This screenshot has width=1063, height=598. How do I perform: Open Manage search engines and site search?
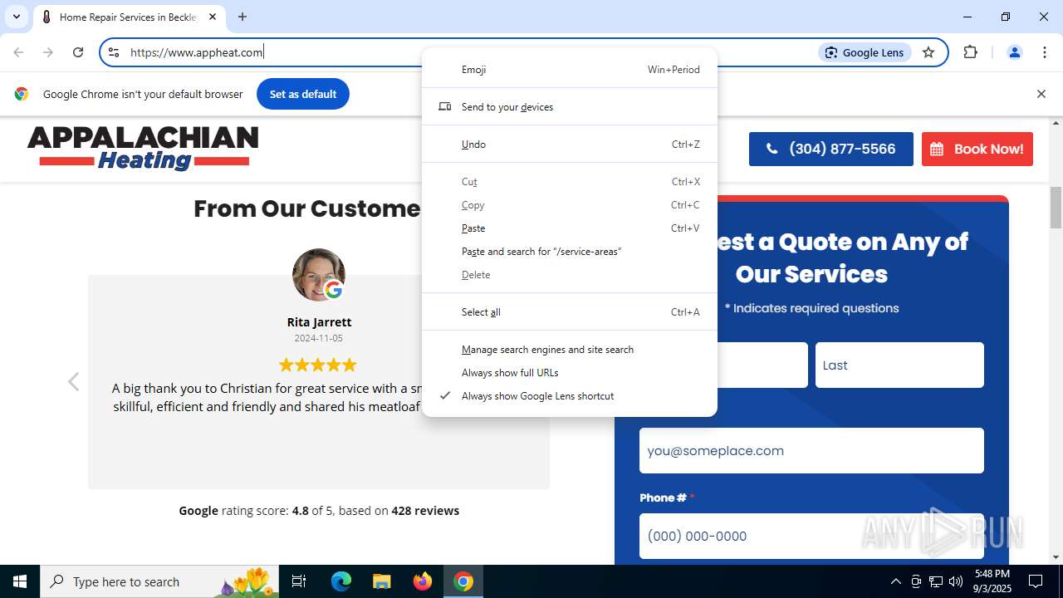tap(570, 350)
